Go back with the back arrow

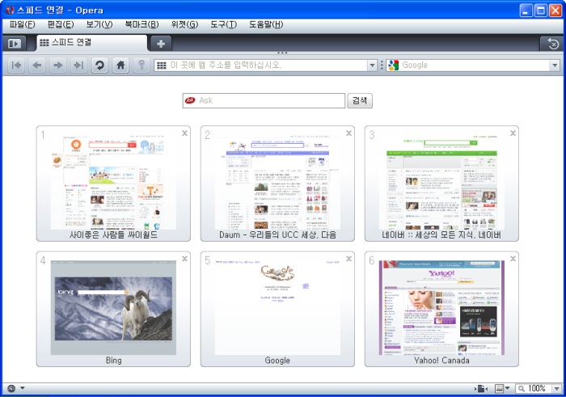tap(37, 65)
